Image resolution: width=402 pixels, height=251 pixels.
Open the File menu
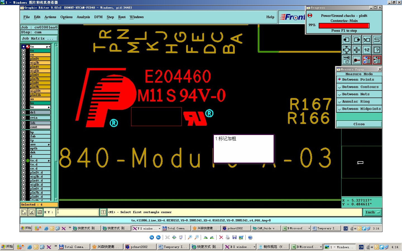[x=27, y=17]
